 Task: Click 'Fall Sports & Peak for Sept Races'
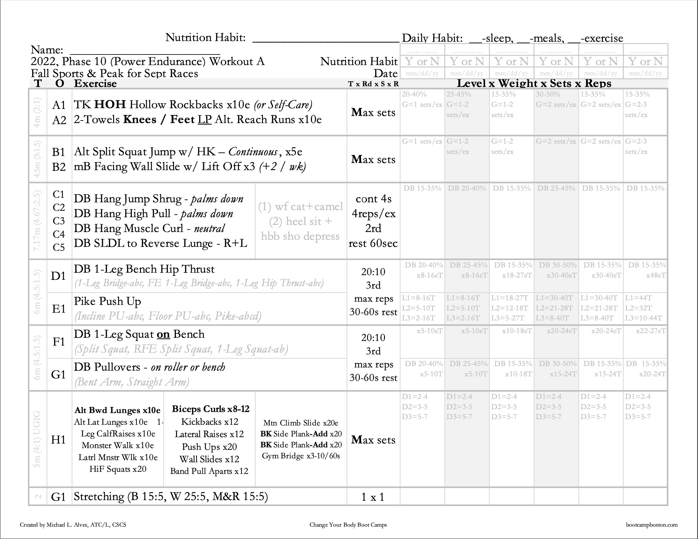(x=115, y=73)
